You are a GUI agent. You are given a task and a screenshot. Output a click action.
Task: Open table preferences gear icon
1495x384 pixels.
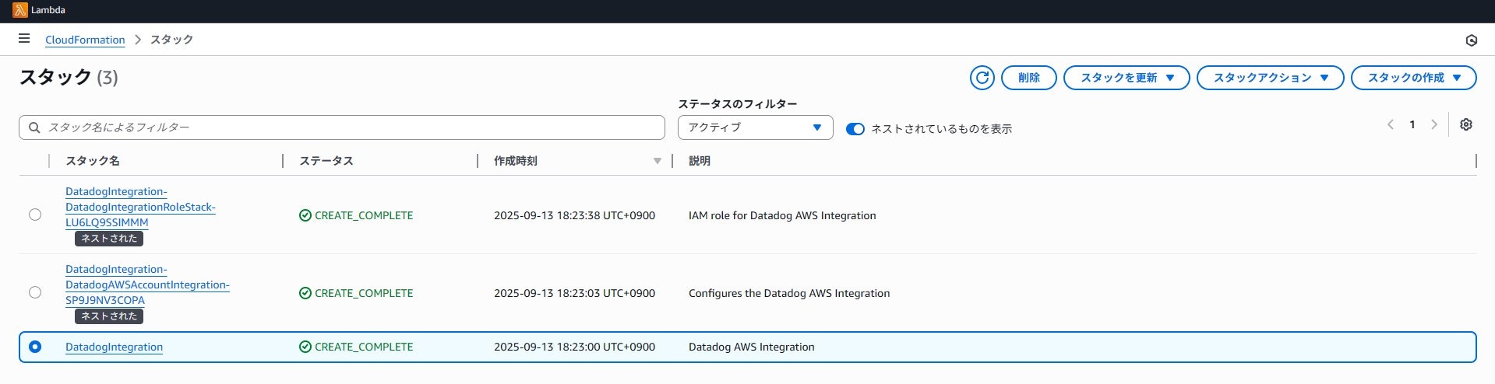[x=1465, y=124]
